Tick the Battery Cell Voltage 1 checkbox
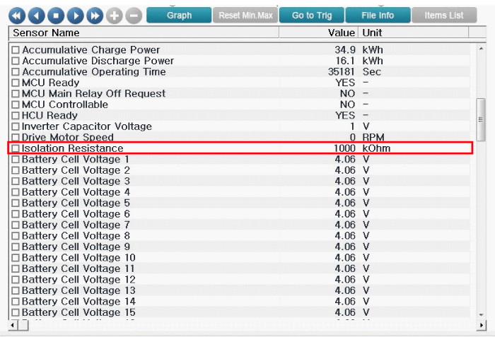 (16, 160)
